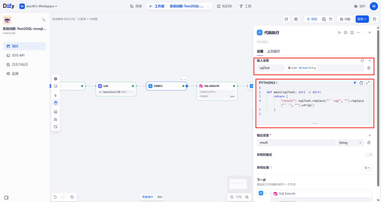Run this 代码执行 step with play icon
This screenshot has height=202, width=381.
(x=339, y=32)
